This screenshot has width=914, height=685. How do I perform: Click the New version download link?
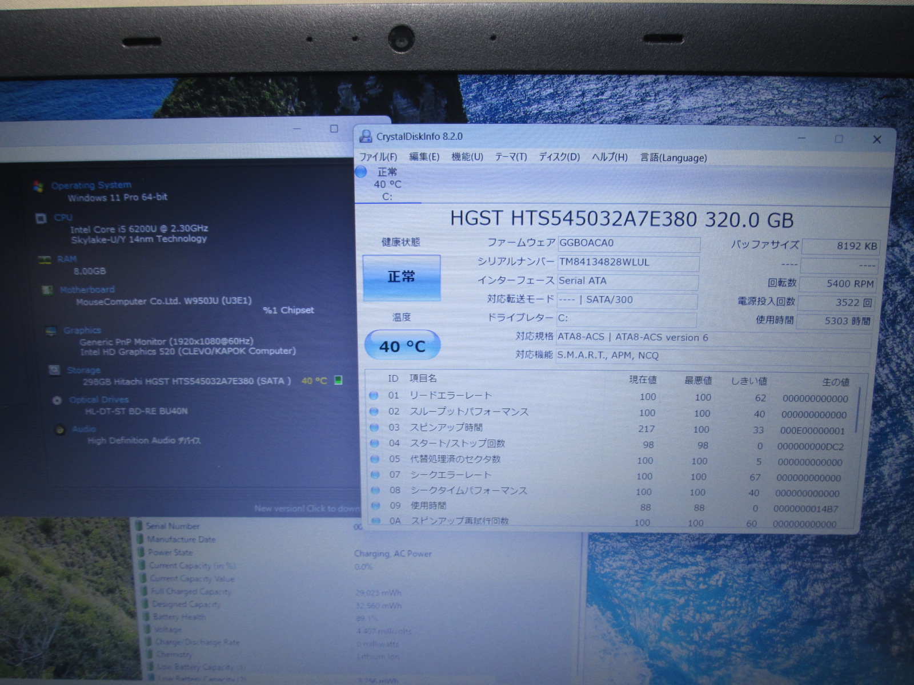tap(307, 508)
